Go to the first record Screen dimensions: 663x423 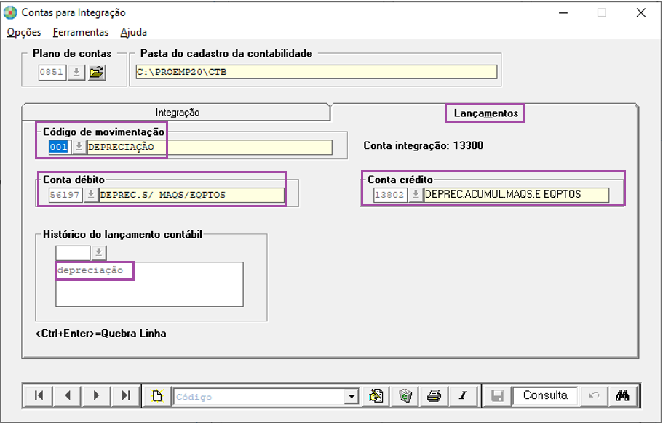[x=39, y=395]
